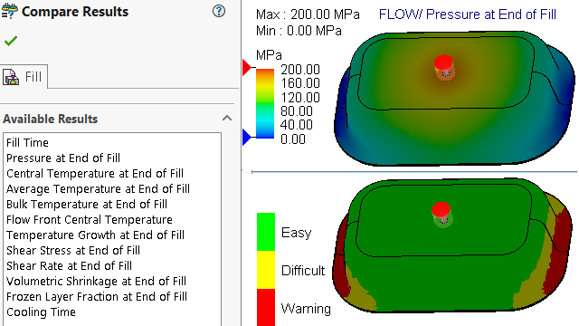Select Cooling Time result
This screenshot has height=326, width=579.
click(41, 312)
